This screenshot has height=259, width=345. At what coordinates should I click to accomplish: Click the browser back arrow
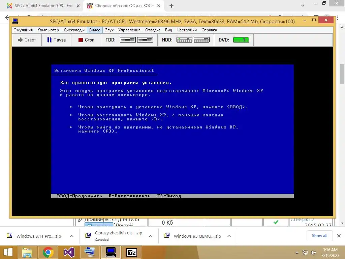pos(7,18)
